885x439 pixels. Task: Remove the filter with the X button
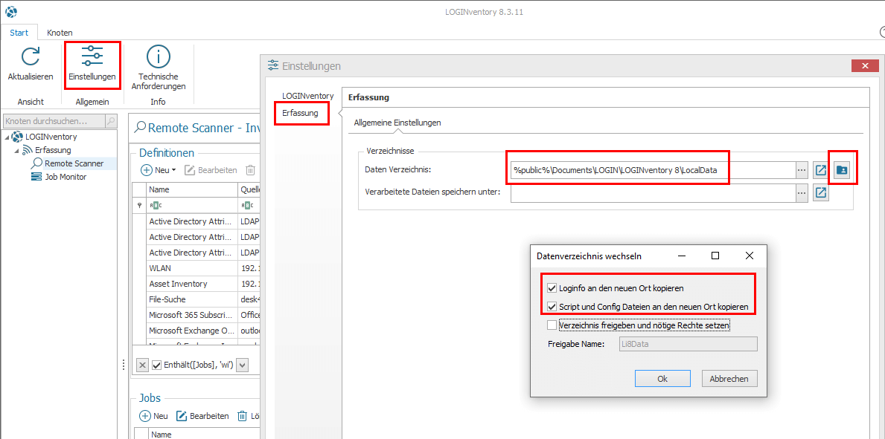(143, 365)
